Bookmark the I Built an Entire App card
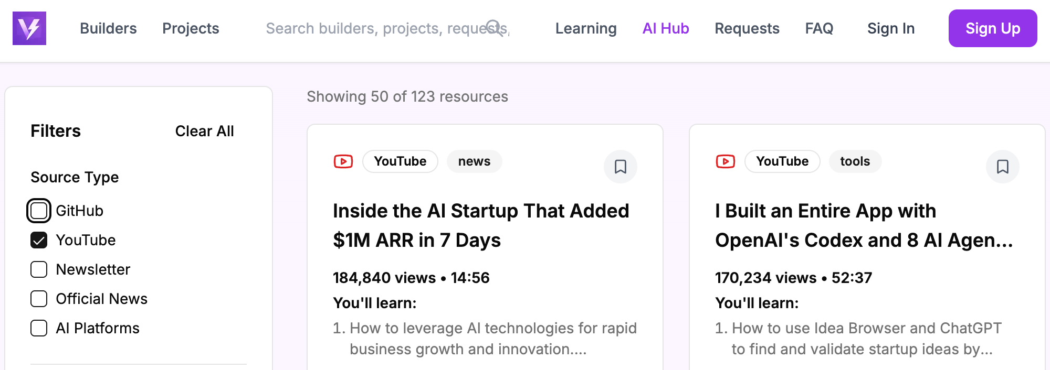The height and width of the screenshot is (370, 1050). pos(1003,167)
